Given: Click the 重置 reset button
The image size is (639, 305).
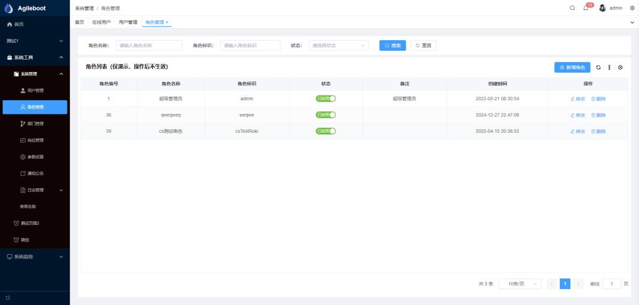Looking at the screenshot, I should (423, 45).
